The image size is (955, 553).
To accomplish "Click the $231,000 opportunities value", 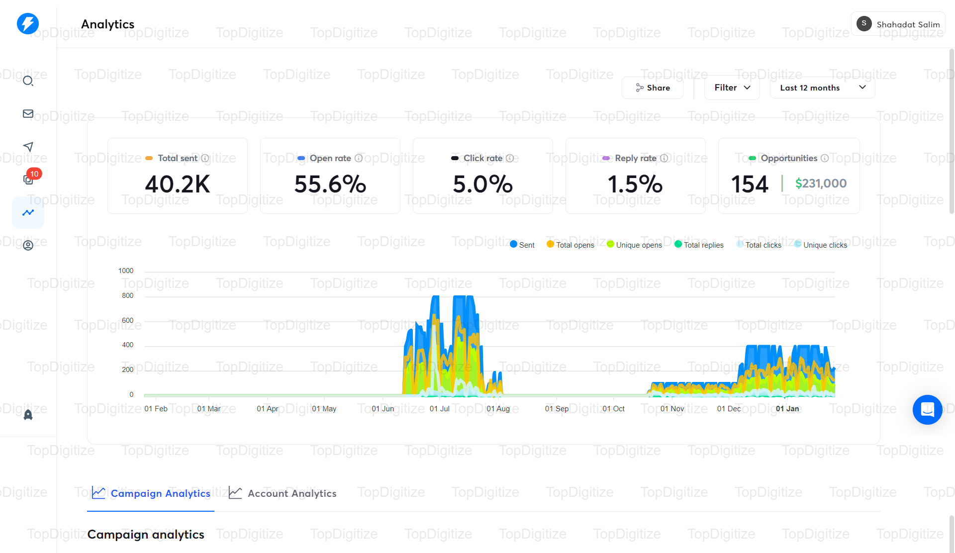I will pos(821,184).
